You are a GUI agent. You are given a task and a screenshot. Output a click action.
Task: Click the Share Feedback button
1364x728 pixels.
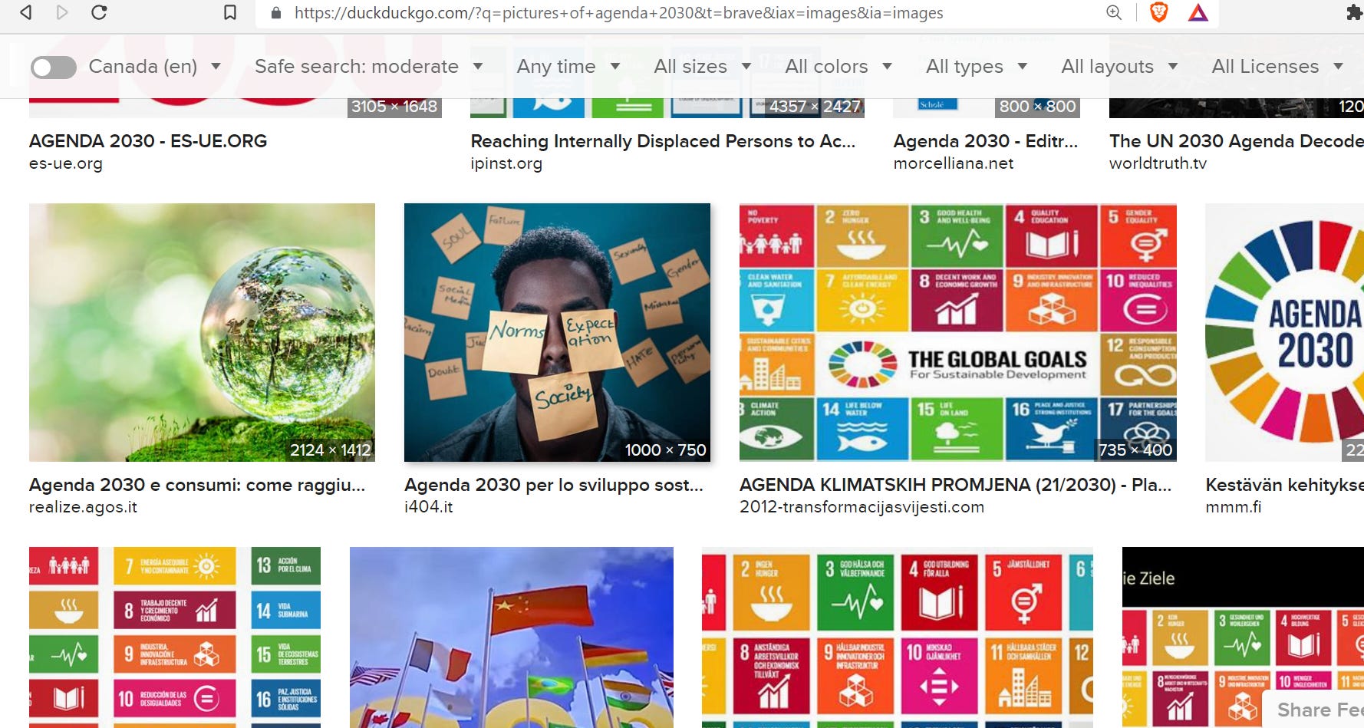(x=1313, y=710)
